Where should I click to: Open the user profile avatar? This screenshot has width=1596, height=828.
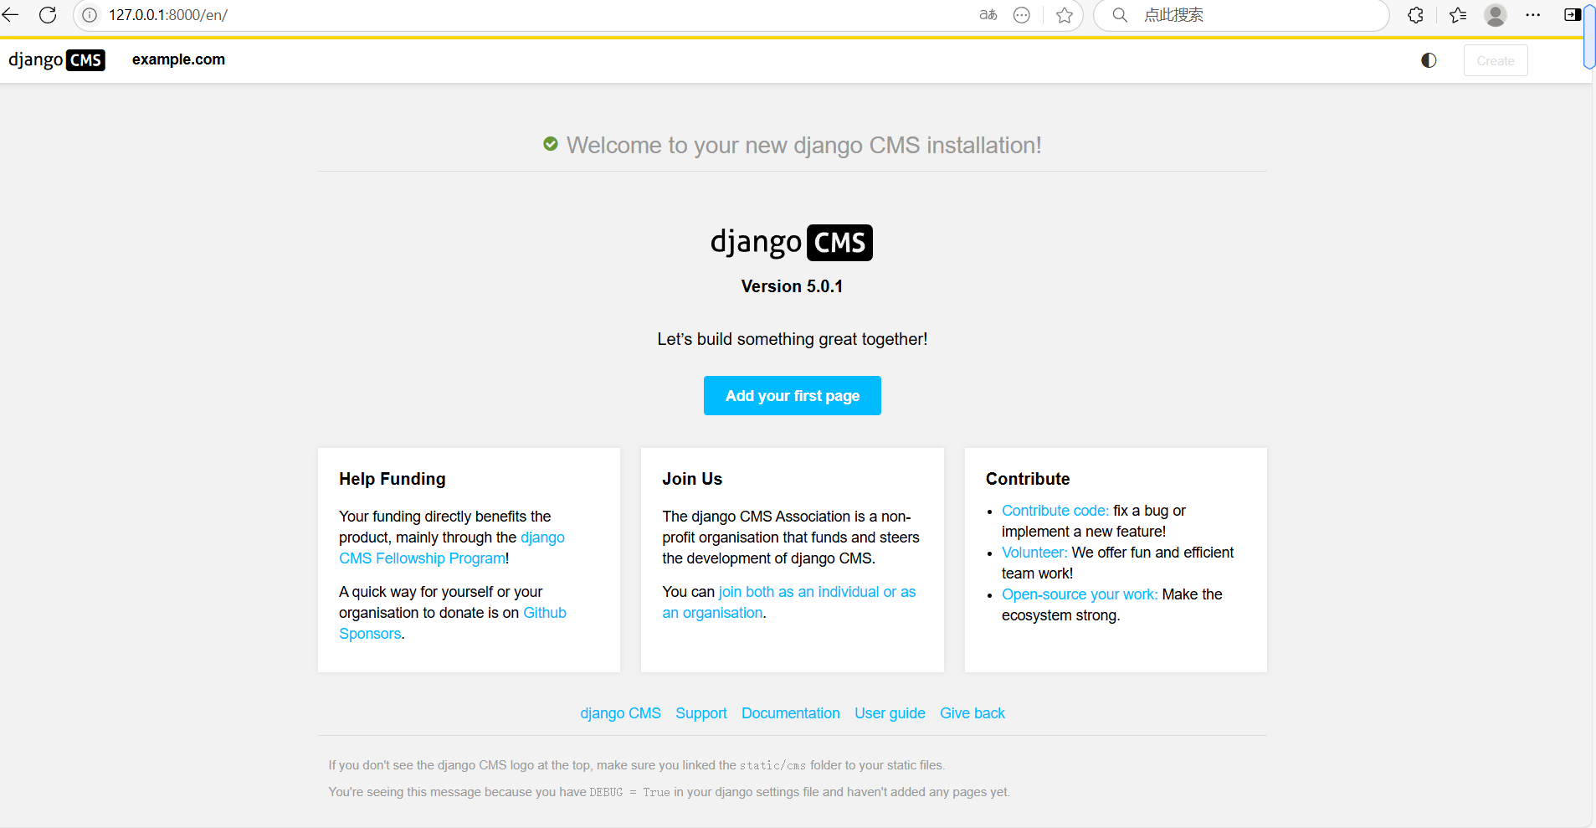(x=1496, y=15)
